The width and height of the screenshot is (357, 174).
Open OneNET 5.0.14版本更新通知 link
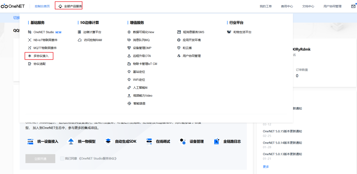(x=282, y=143)
